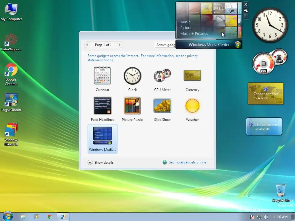Click the Start orb button
295x221 pixels.
pos(8,216)
